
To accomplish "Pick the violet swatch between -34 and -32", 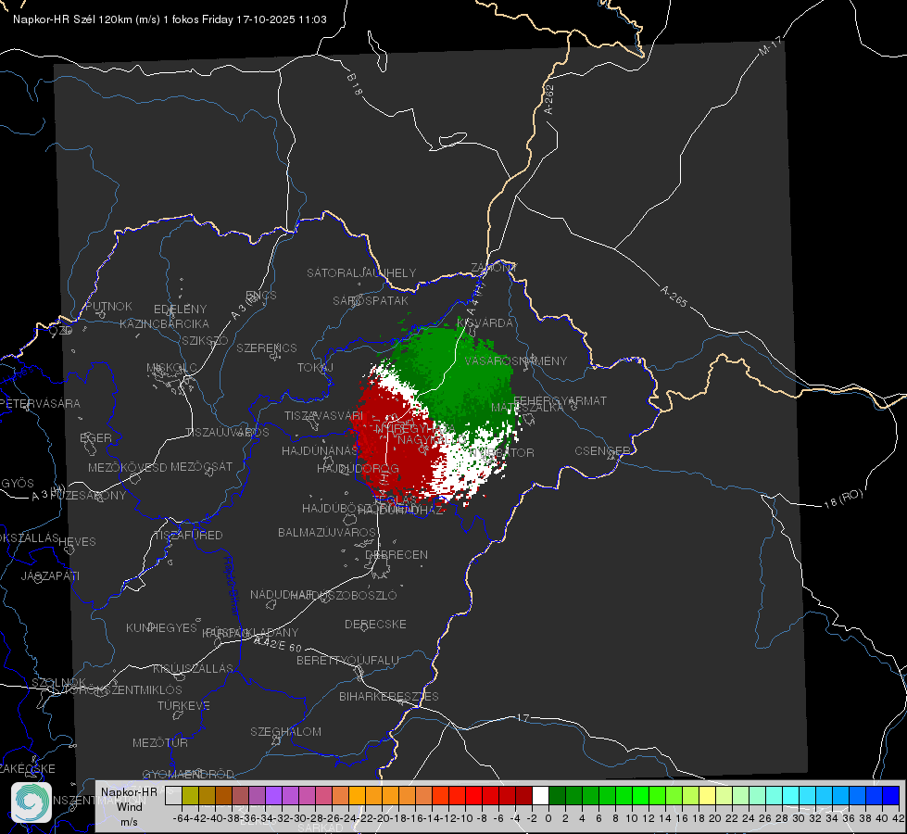I will [x=273, y=795].
